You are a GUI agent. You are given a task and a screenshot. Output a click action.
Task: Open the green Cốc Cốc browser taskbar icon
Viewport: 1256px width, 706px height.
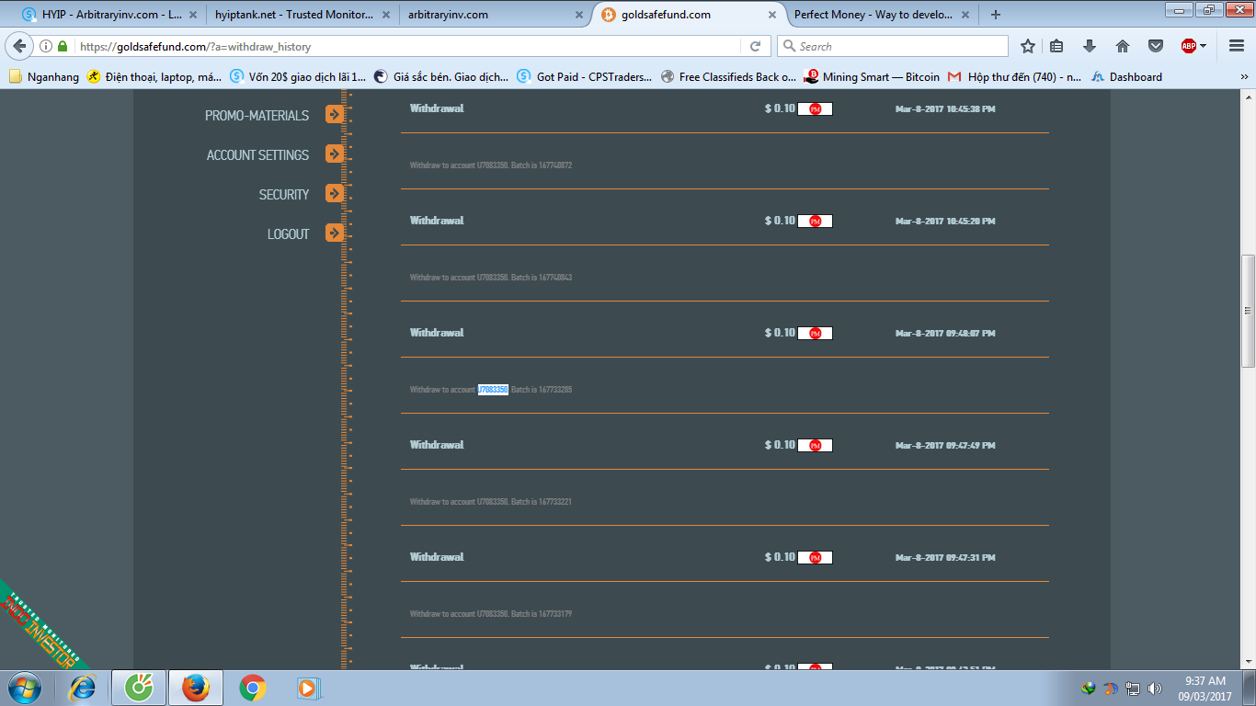tap(139, 688)
